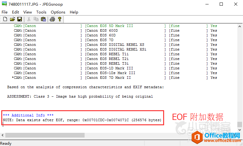Click the 'Canon EOS REBEL T3i' row
The width and height of the screenshot is (243, 146).
tap(115, 63)
